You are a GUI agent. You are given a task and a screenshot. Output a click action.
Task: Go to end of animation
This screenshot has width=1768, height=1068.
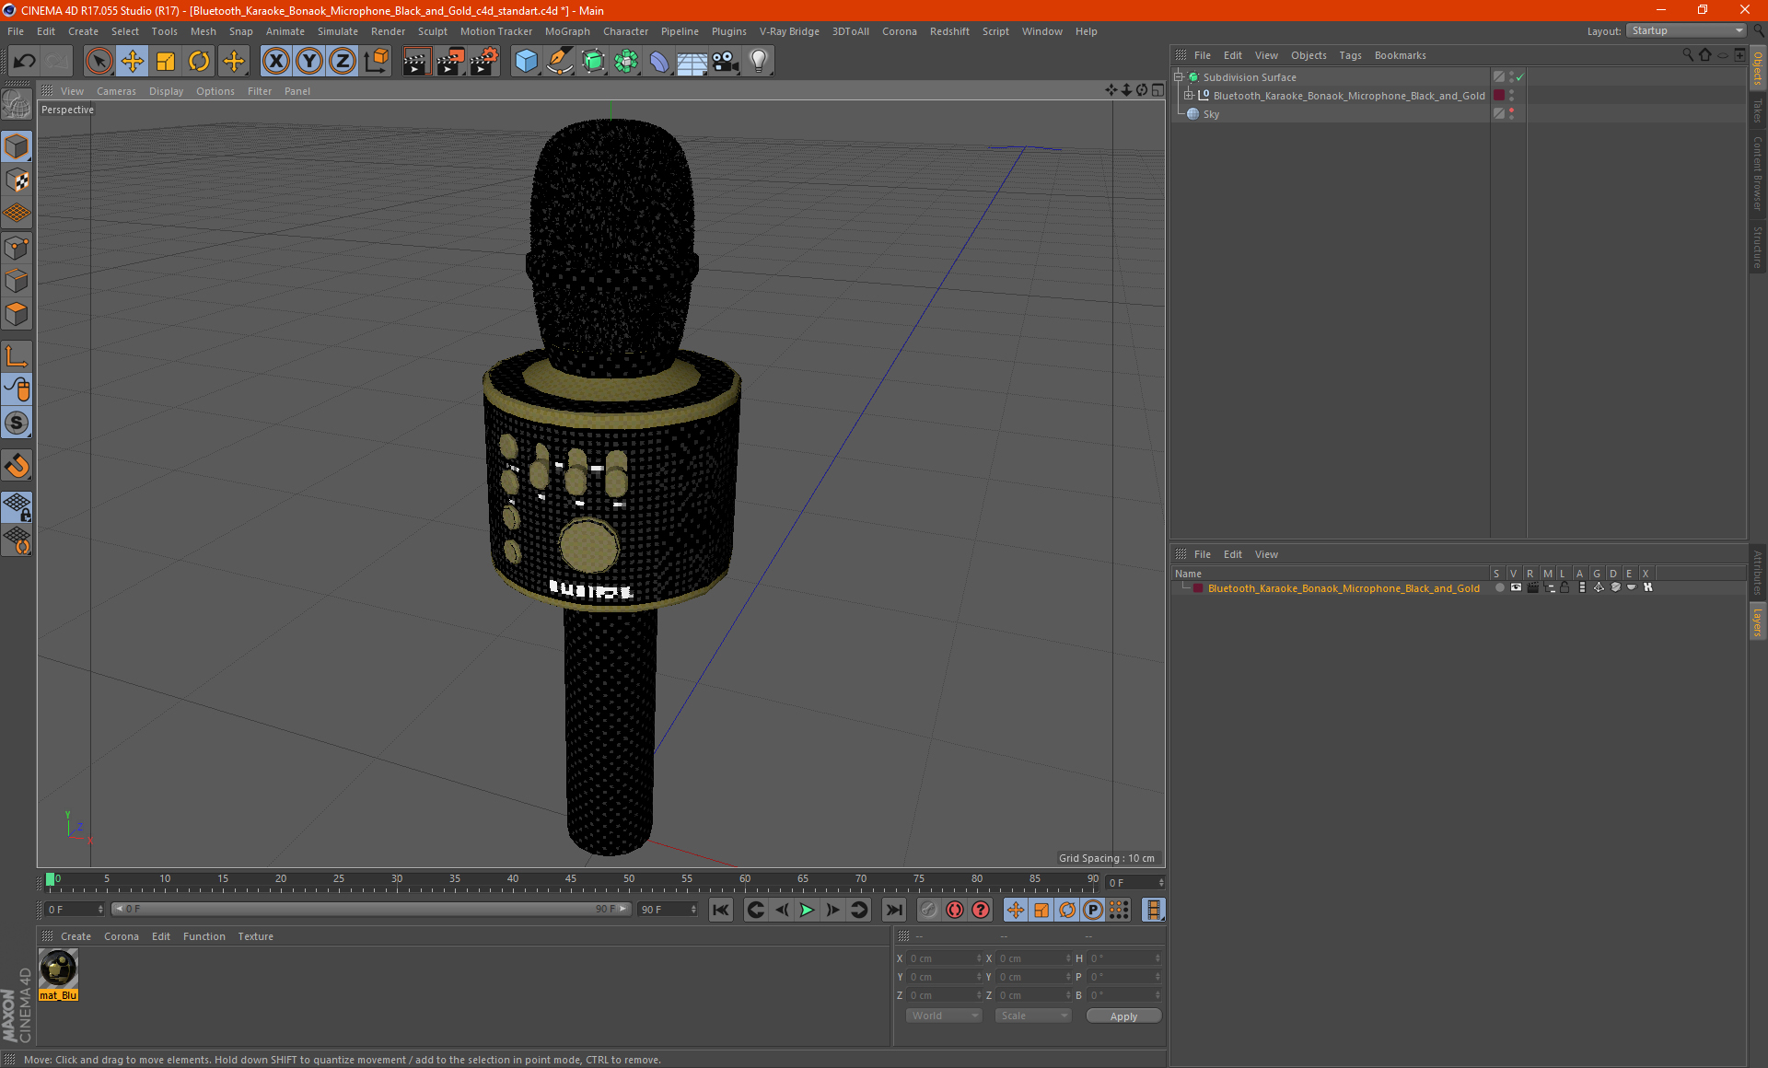coord(894,910)
